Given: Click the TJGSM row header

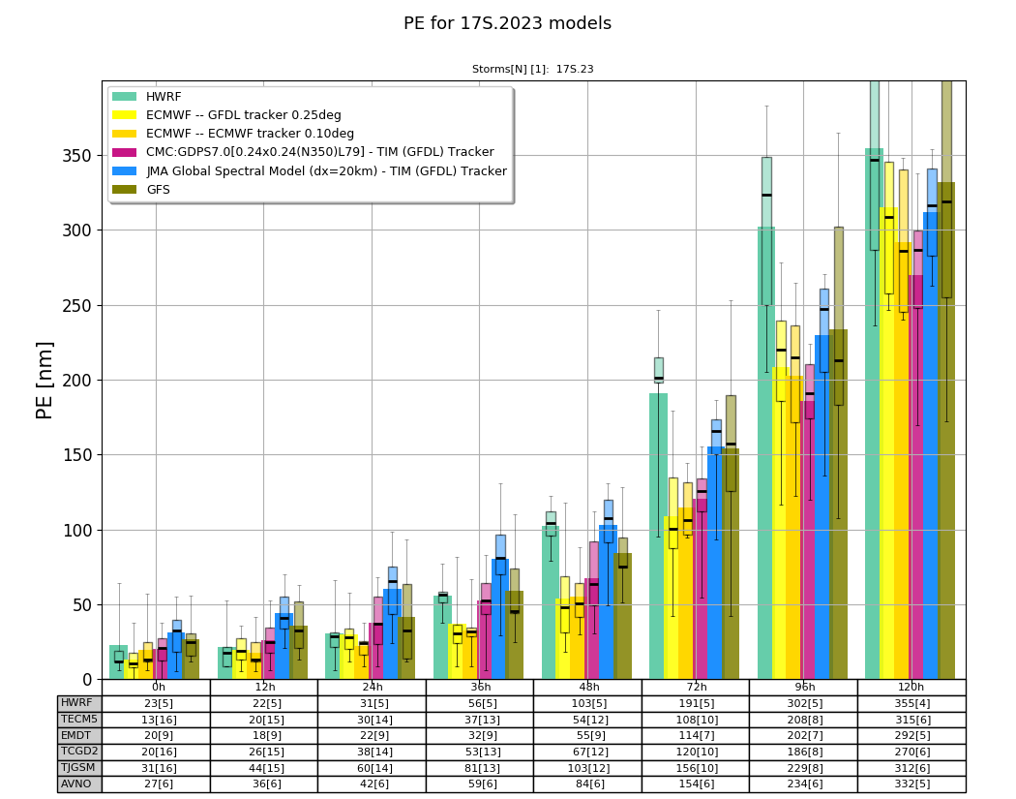Looking at the screenshot, I should coord(79,767).
